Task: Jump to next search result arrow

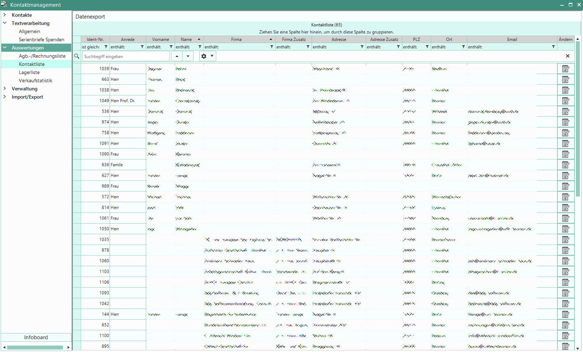Action: tap(188, 57)
